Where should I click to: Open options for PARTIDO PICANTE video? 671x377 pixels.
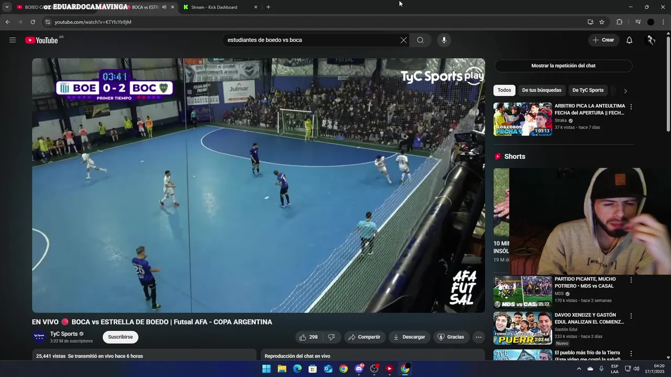[x=631, y=280]
